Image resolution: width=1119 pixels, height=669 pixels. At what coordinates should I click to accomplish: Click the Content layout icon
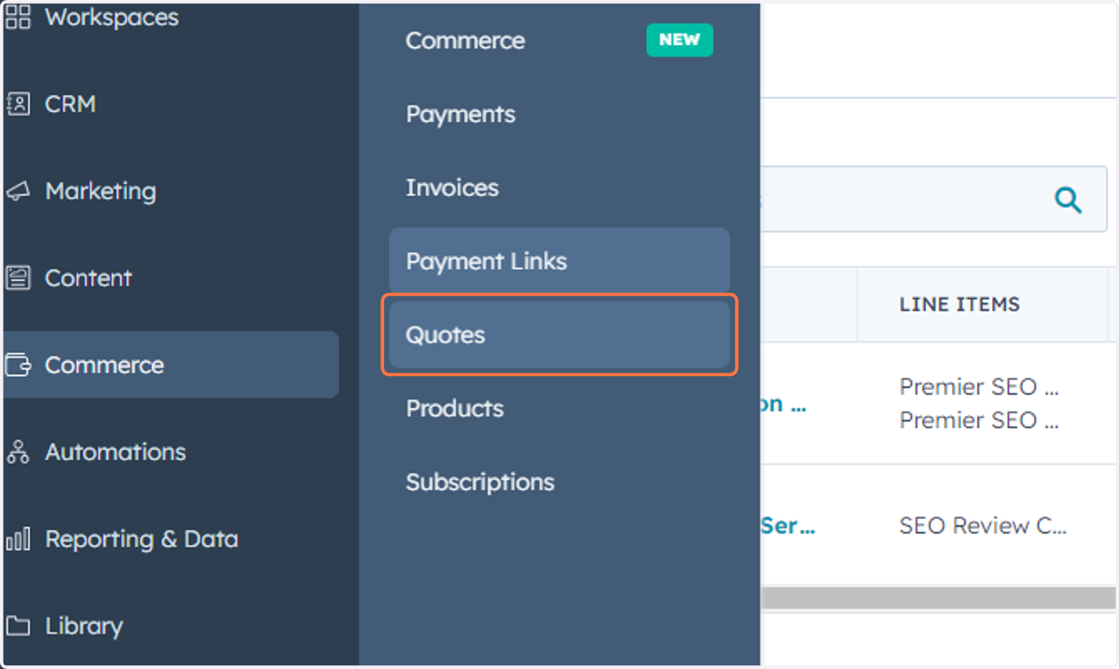pos(19,278)
